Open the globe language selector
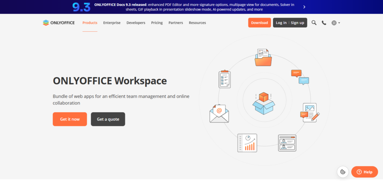This screenshot has width=383, height=181. 335,23
